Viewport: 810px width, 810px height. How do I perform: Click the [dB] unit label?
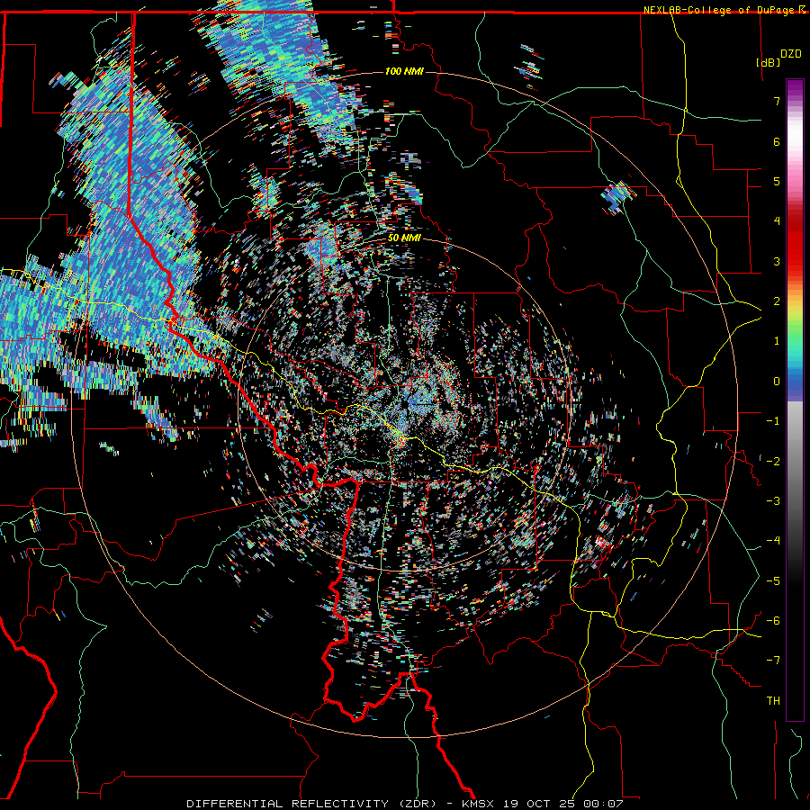(x=769, y=62)
